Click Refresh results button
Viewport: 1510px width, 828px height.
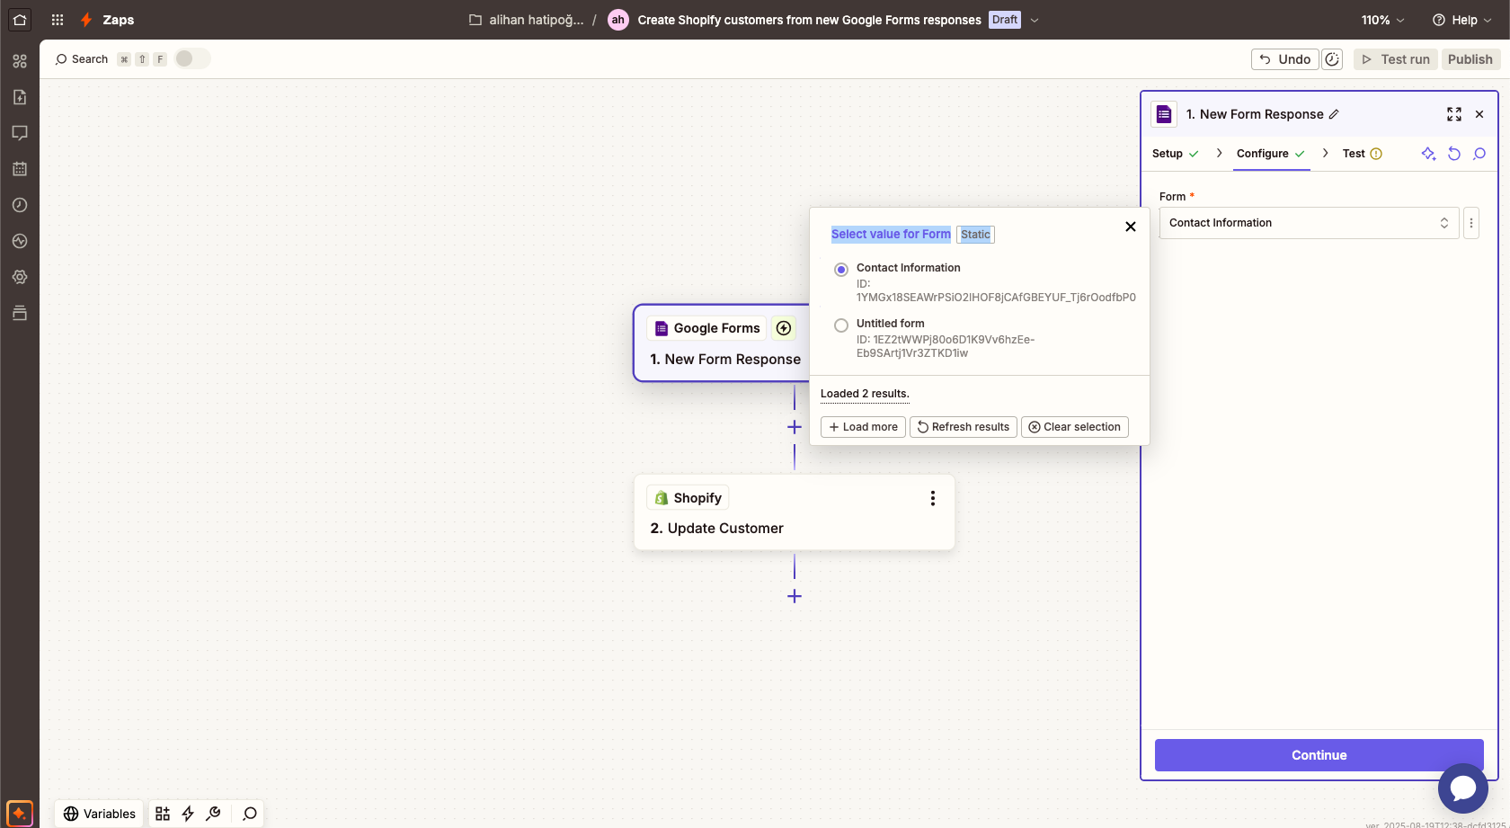963,427
